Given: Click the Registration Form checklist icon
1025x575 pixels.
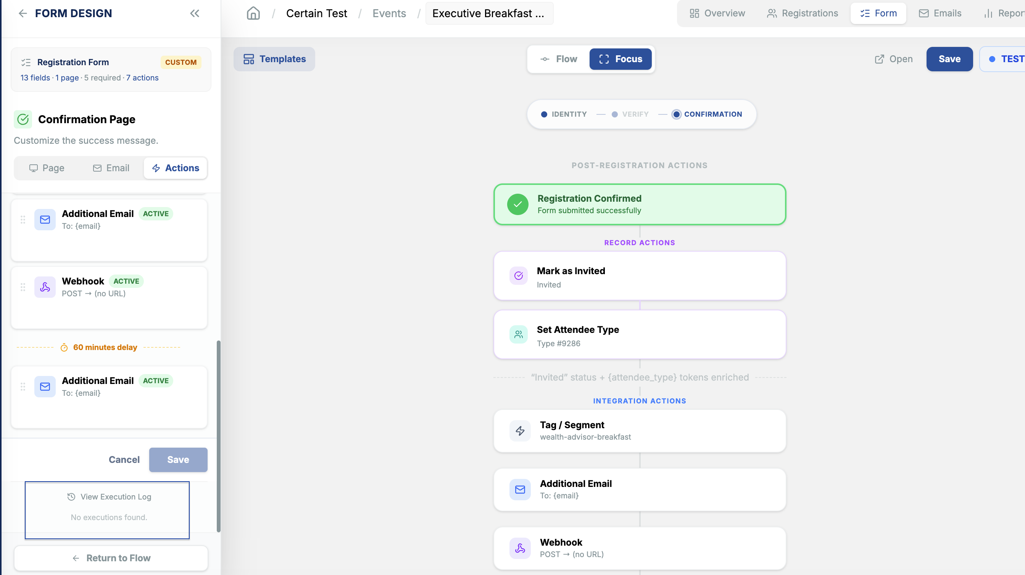Looking at the screenshot, I should [x=26, y=62].
